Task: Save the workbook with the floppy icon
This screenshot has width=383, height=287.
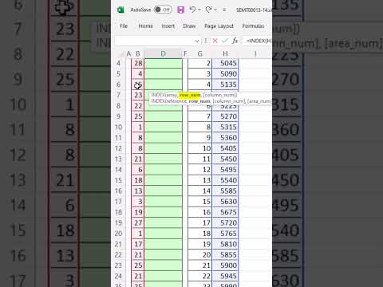Action: tap(181, 10)
